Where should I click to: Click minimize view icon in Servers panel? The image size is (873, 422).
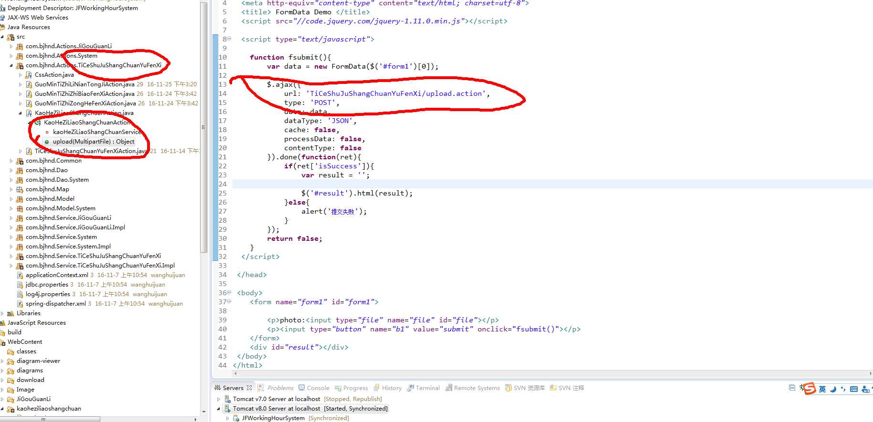(x=792, y=387)
